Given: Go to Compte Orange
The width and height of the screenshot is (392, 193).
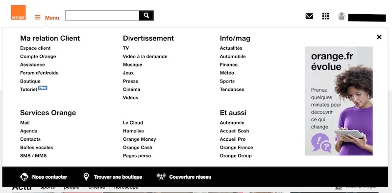Looking at the screenshot, I should 38,56.
